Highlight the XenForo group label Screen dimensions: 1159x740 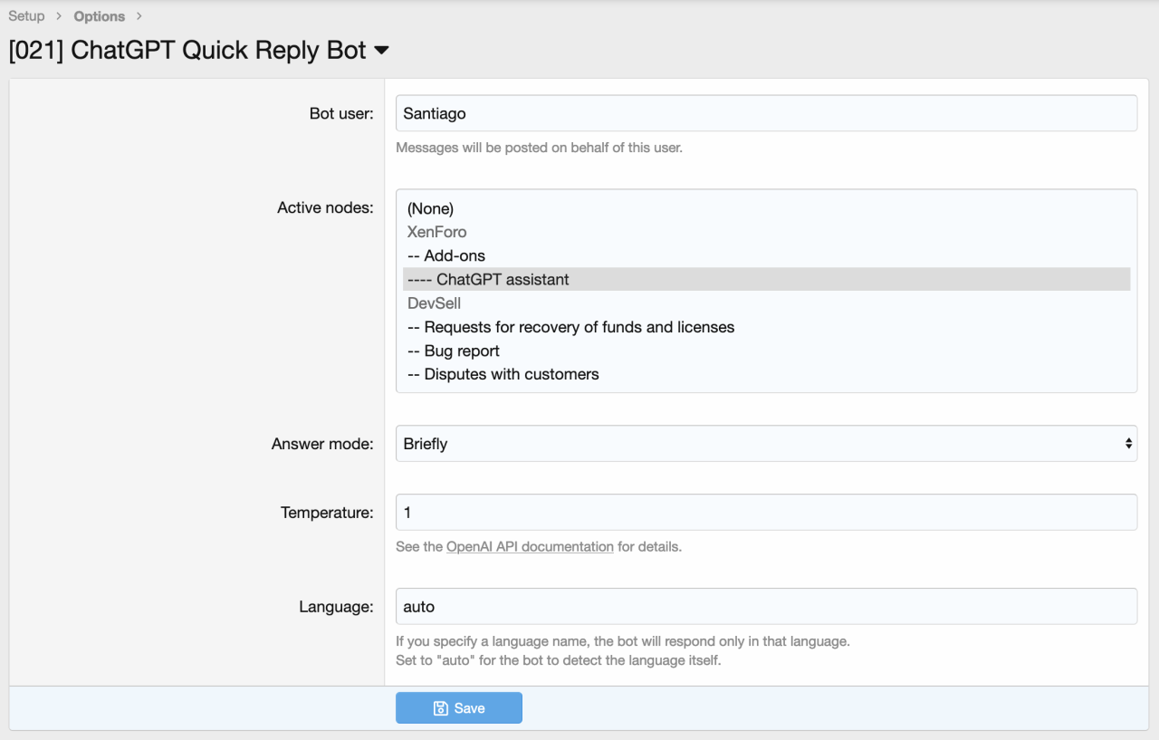[x=436, y=232]
